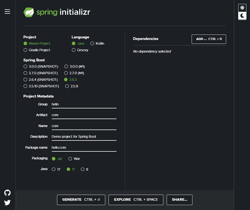
Task: Click the 'No dependency selected' text
Action: click(152, 51)
